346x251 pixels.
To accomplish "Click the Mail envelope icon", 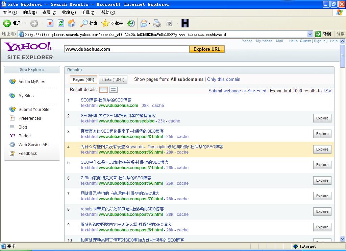I will tap(144, 23).
